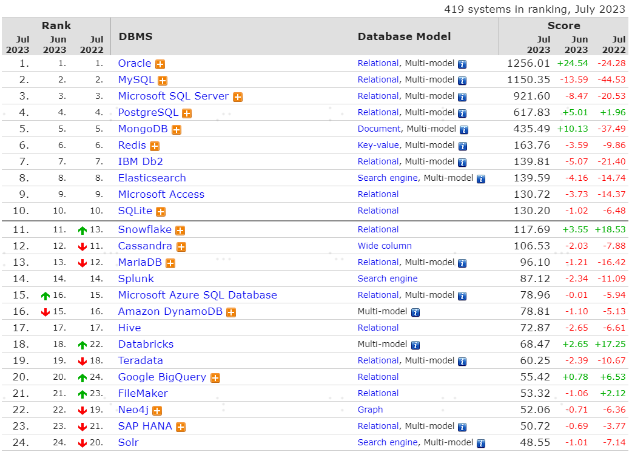Click the multi-model info icon in MySQL row

pos(462,81)
